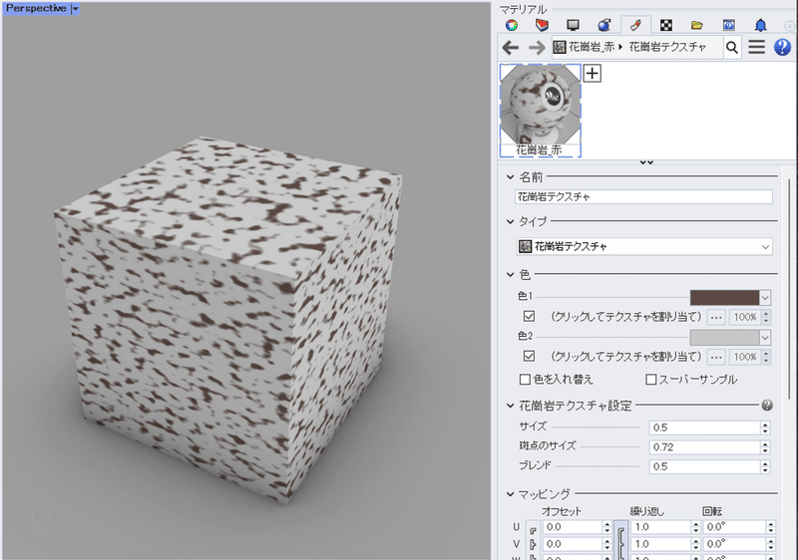Click 色1 texture assignment link
The image size is (798, 560).
pos(626,317)
